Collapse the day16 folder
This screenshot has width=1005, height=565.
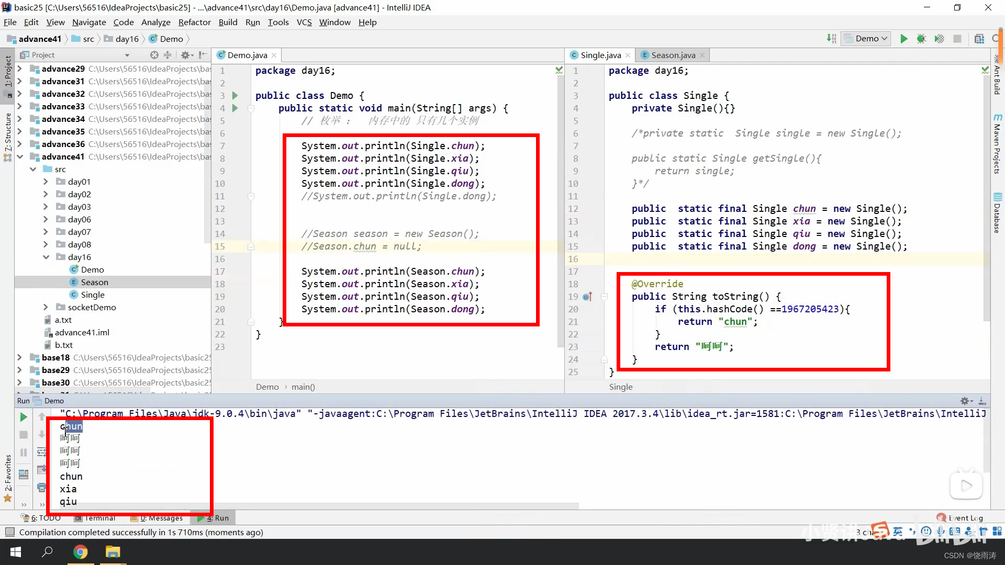(46, 257)
